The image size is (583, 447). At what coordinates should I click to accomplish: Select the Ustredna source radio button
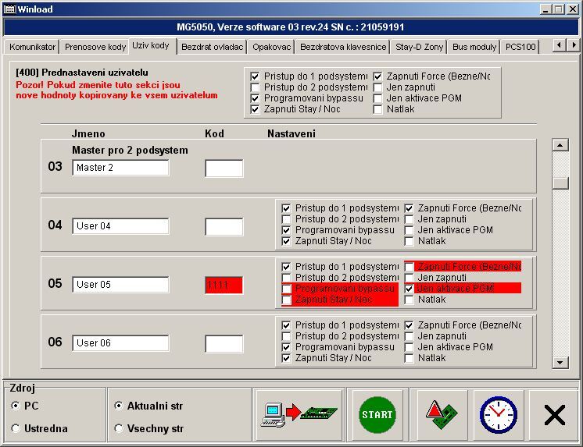pyautogui.click(x=16, y=428)
